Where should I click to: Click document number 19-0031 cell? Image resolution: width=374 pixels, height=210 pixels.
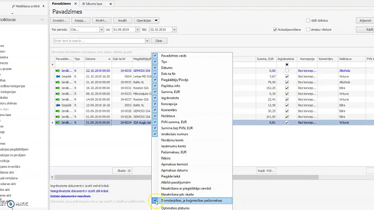click(x=126, y=88)
